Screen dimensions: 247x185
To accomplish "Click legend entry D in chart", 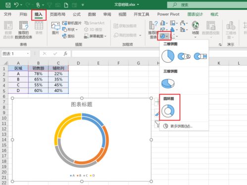I will [x=93, y=176].
